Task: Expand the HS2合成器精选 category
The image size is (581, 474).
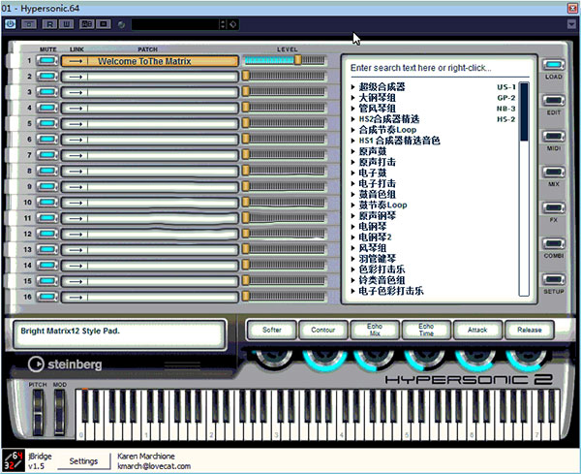Action: tap(353, 119)
